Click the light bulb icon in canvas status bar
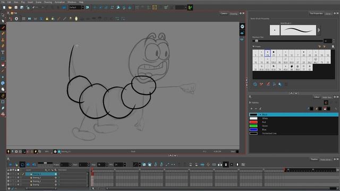 pyautogui.click(x=8, y=151)
